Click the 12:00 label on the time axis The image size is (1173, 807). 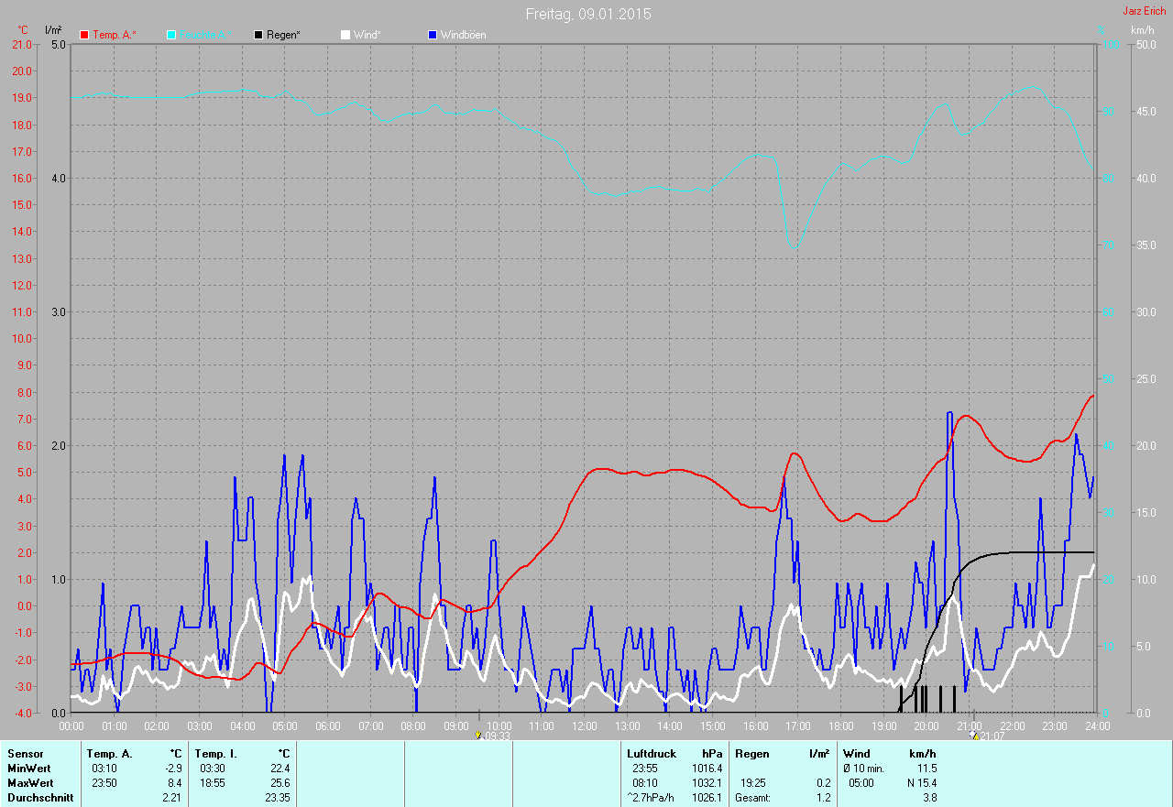[x=584, y=725]
